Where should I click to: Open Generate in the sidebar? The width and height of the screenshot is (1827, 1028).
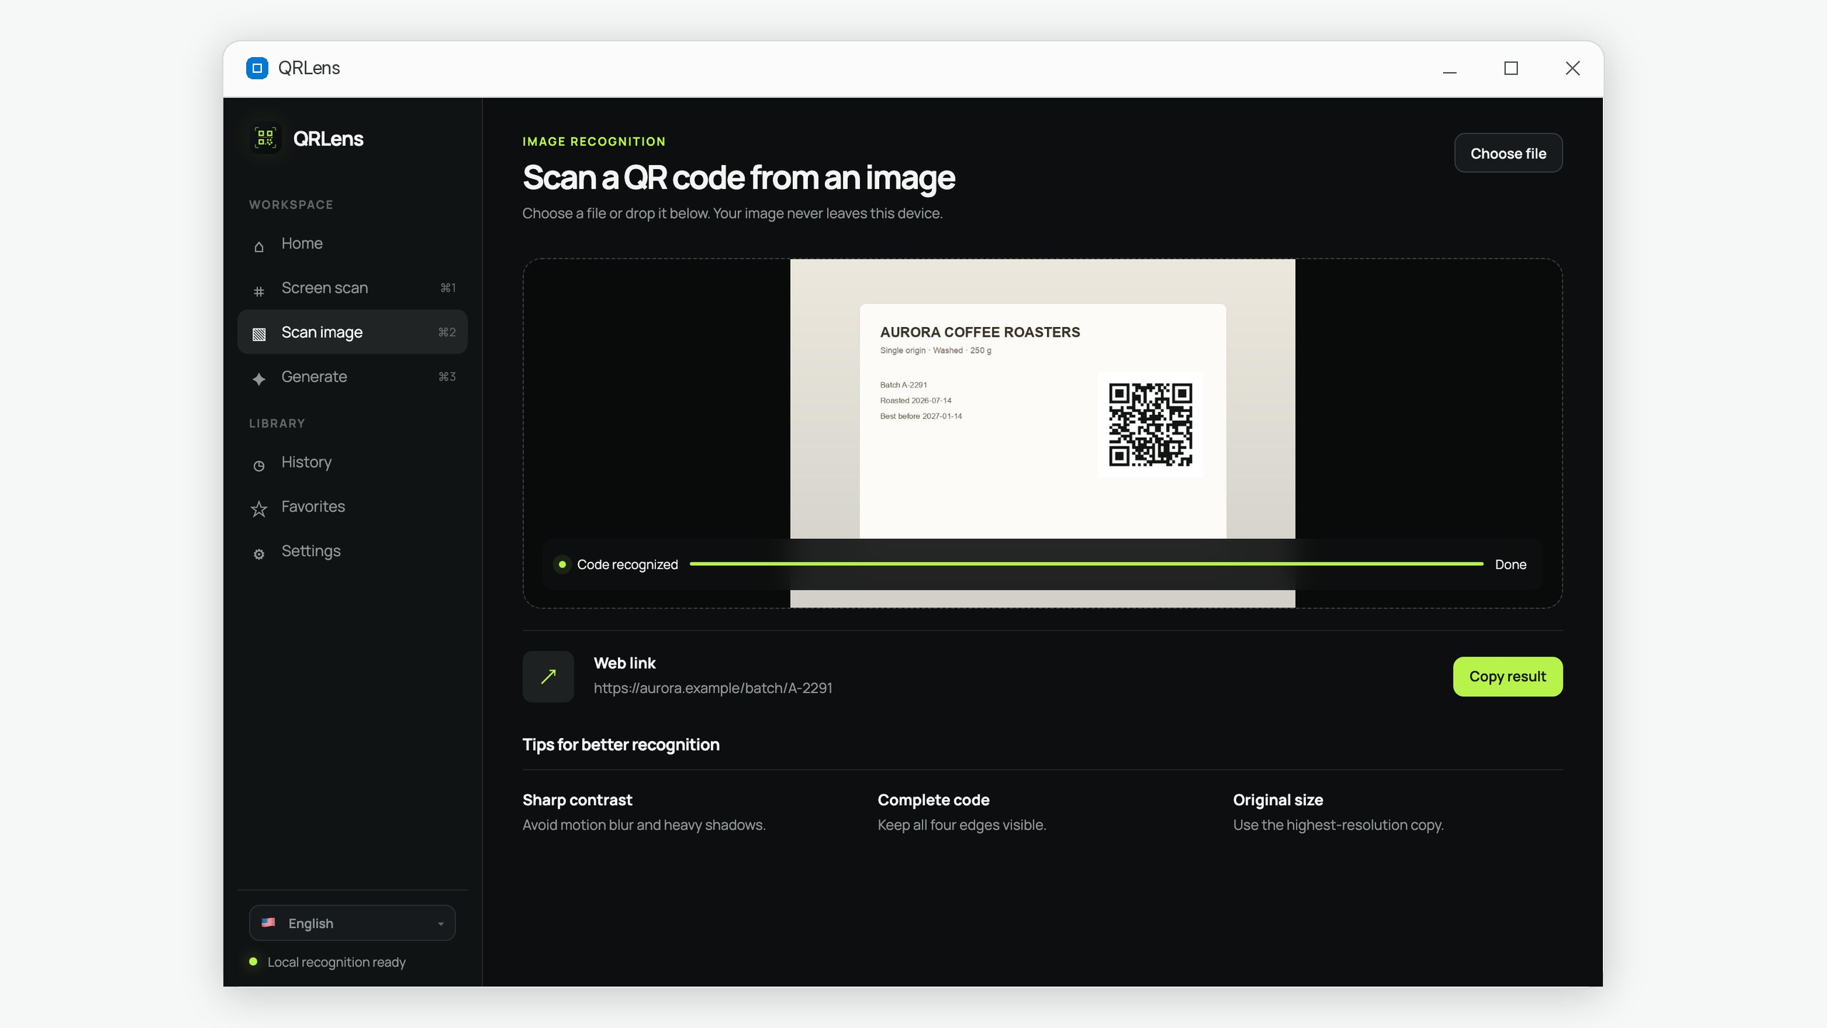[x=353, y=376]
